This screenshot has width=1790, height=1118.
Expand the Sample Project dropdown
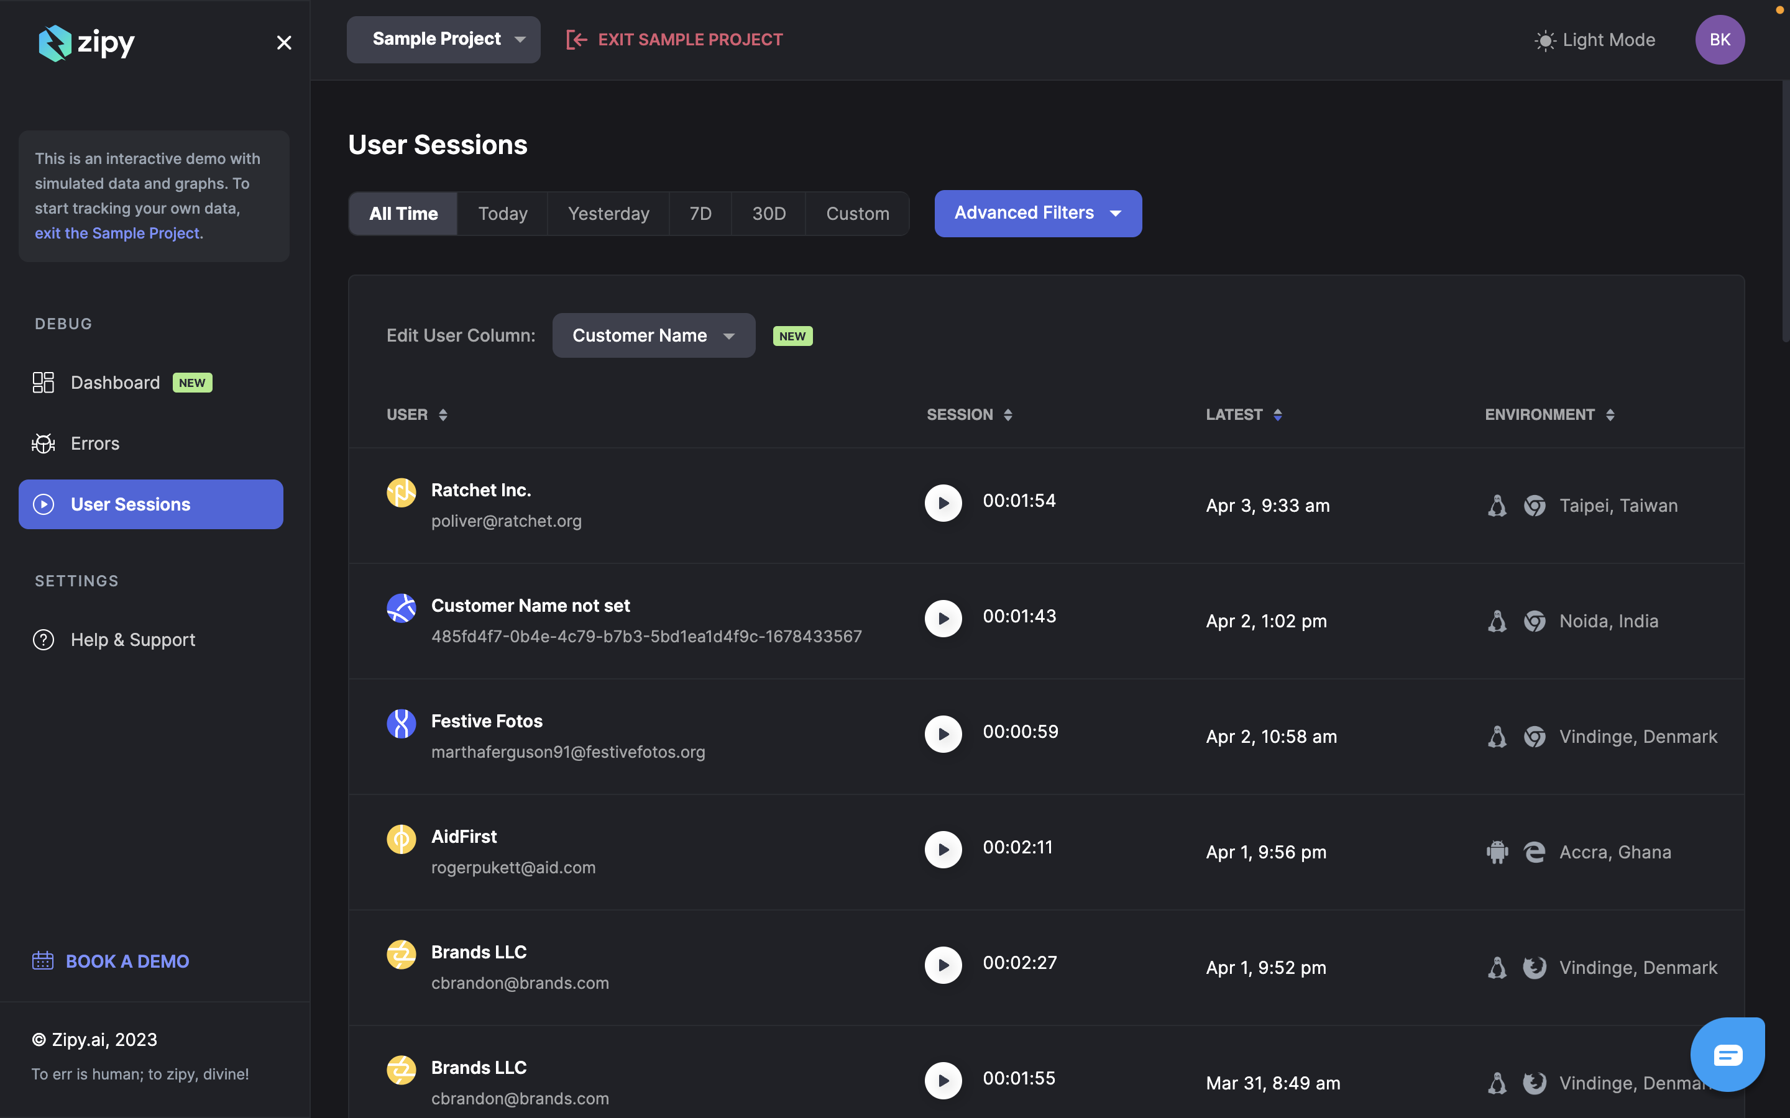pos(443,39)
